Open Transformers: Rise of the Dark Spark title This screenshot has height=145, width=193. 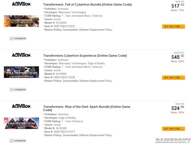pyautogui.click(x=86, y=108)
